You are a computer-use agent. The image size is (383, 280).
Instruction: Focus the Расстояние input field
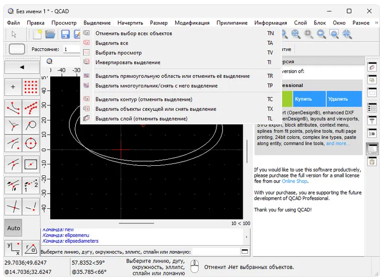(x=72, y=49)
